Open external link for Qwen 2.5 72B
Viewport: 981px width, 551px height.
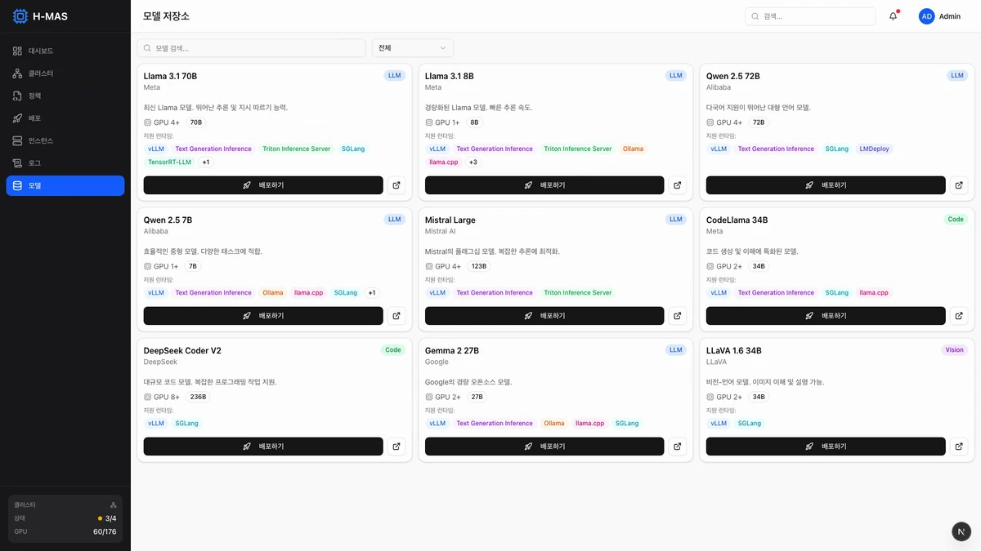[x=959, y=185]
